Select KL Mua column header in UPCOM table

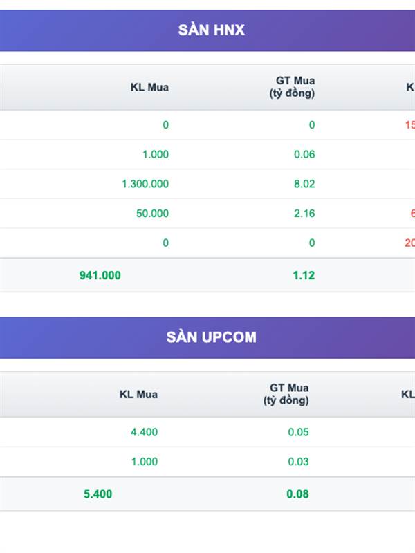(138, 394)
